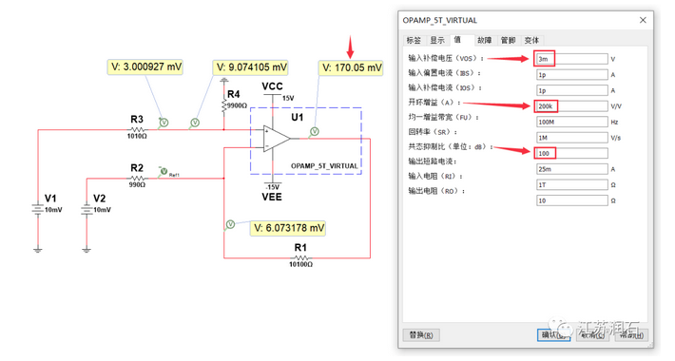Select the V2 battery source symbol
Screen dimensions: 675x361
[x=87, y=210]
